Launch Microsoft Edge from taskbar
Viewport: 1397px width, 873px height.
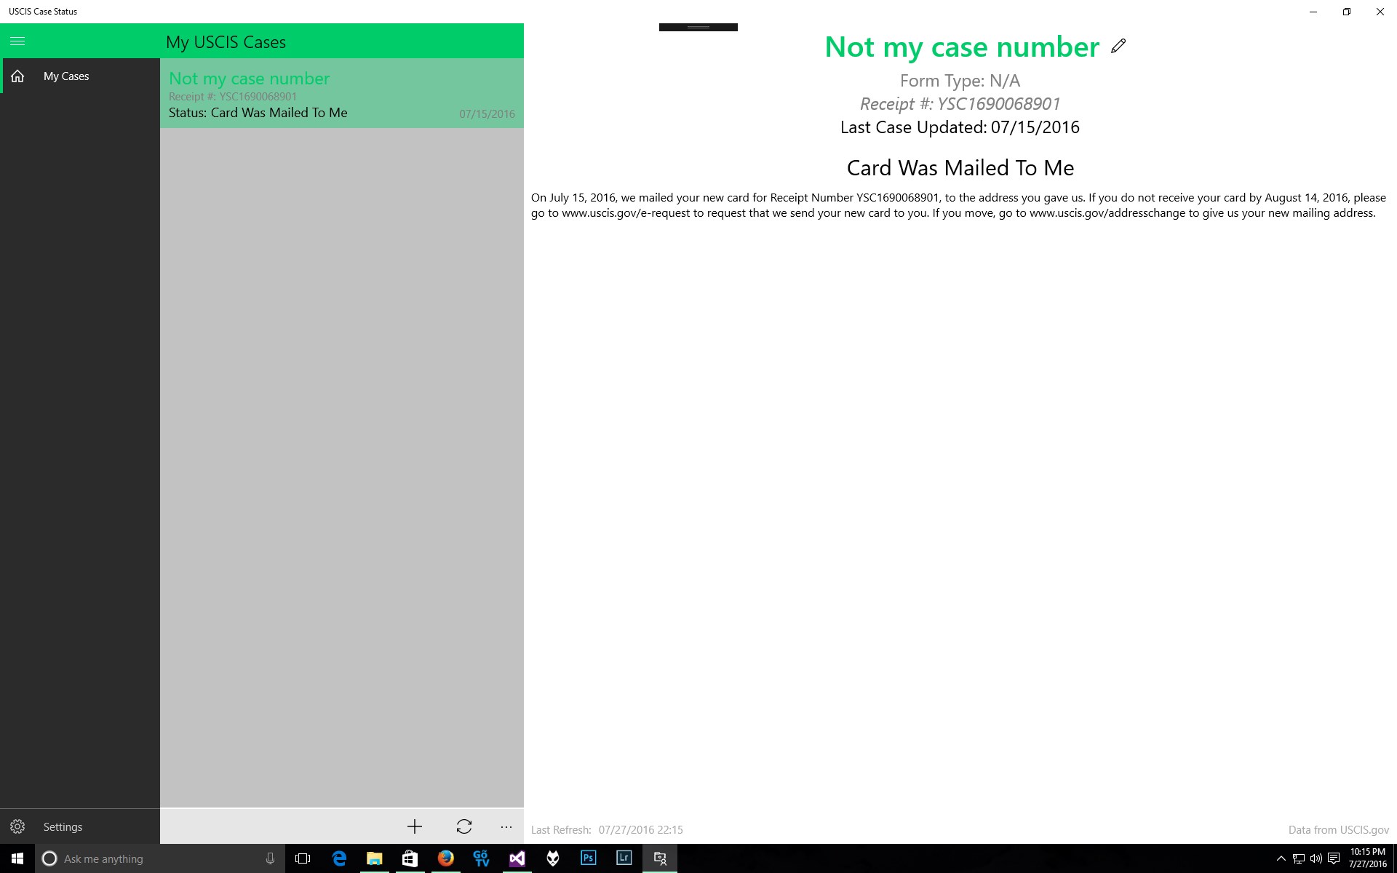coord(339,858)
